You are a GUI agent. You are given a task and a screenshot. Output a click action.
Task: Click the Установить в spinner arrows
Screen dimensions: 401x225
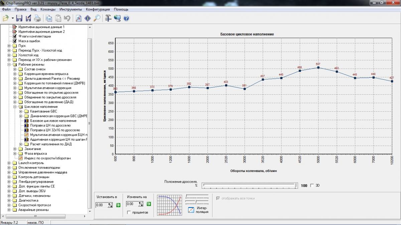tap(110, 205)
